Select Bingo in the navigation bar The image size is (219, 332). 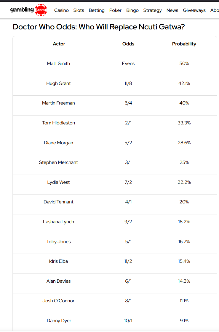132,10
